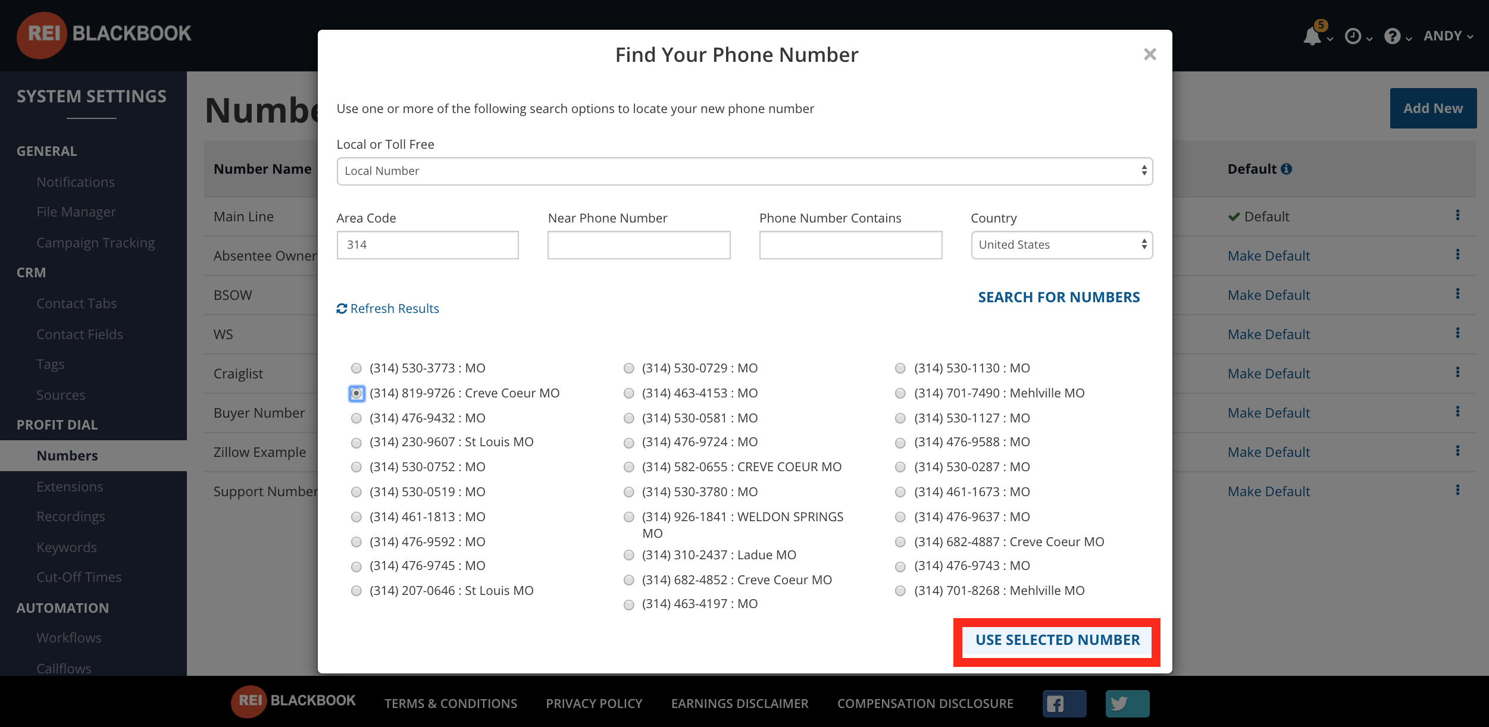Open the three-dot menu for BSOW row

1457,294
